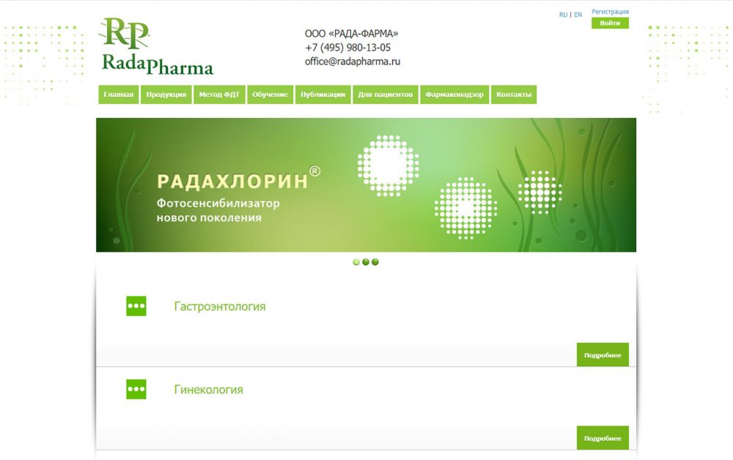
Task: Open the Для пациентов page
Action: point(386,94)
